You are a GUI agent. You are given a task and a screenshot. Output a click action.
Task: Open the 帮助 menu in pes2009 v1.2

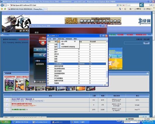[x=75, y=39]
